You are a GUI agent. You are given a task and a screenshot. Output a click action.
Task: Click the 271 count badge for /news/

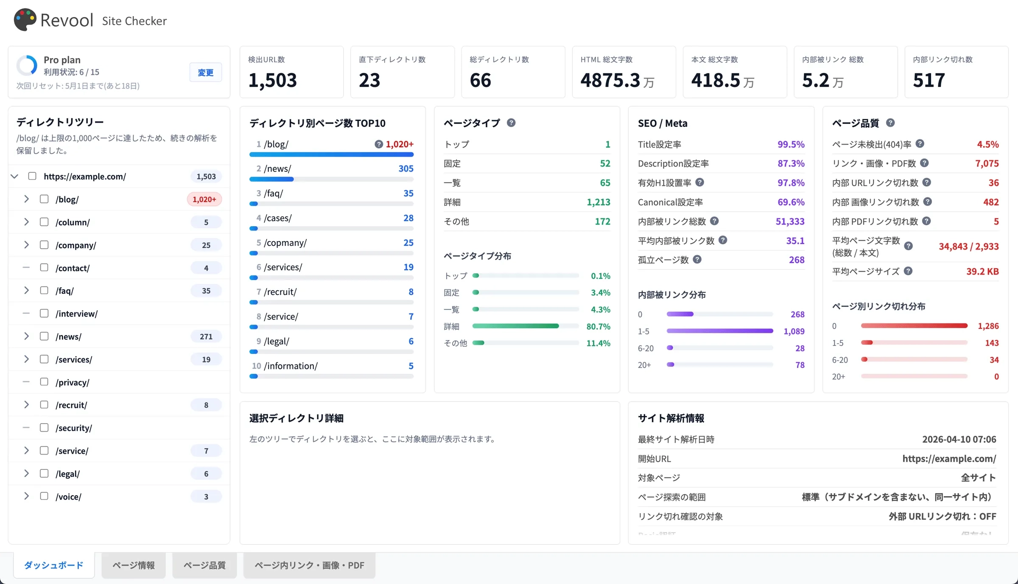pyautogui.click(x=206, y=337)
